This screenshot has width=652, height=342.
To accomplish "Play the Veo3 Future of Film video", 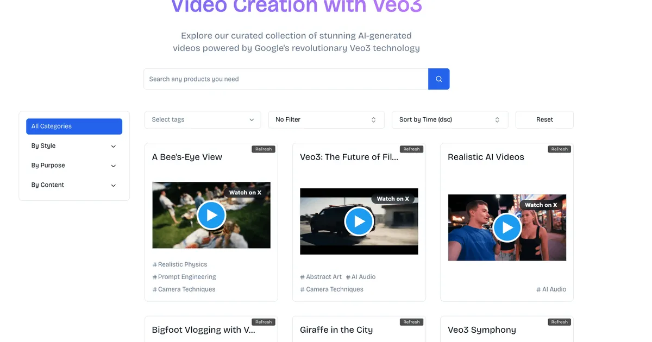I will [359, 221].
